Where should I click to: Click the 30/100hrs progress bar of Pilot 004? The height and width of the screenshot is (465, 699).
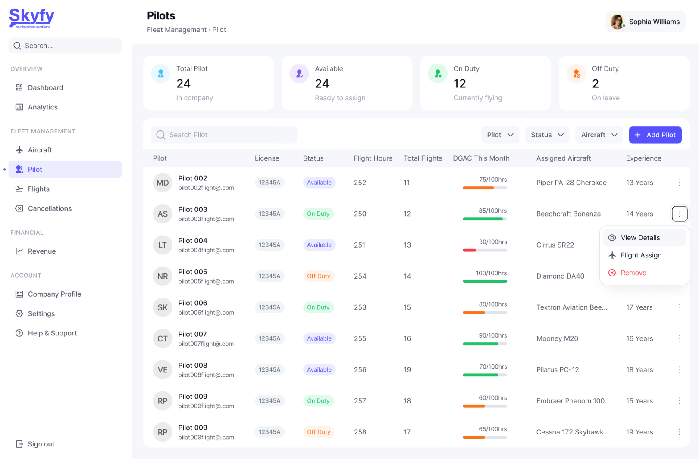485,251
